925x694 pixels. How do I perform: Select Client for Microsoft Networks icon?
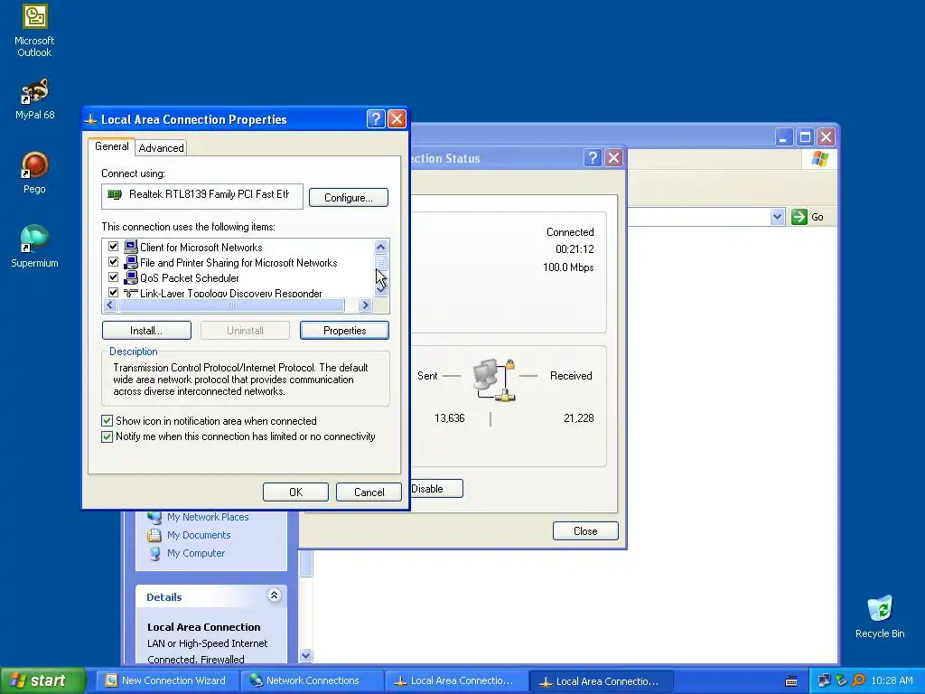point(131,247)
